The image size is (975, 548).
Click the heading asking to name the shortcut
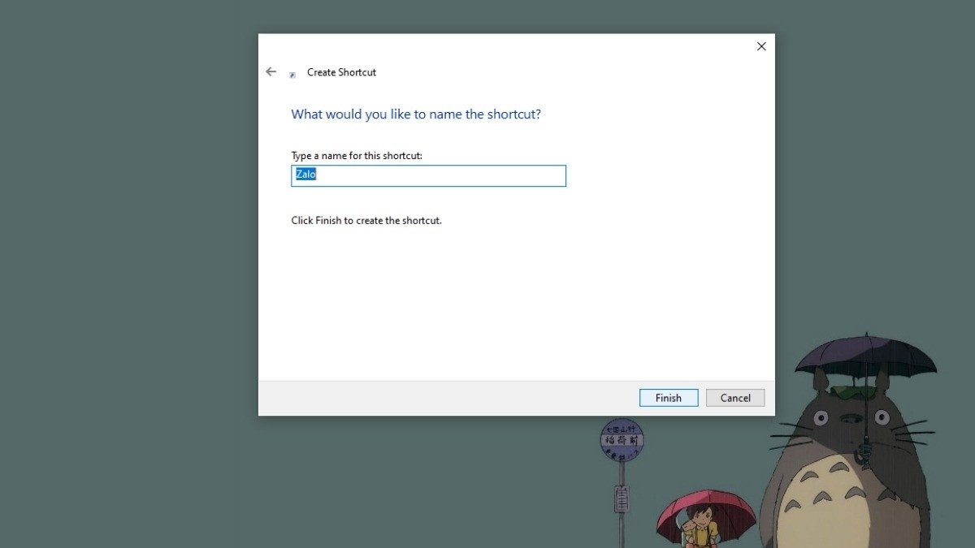[417, 114]
